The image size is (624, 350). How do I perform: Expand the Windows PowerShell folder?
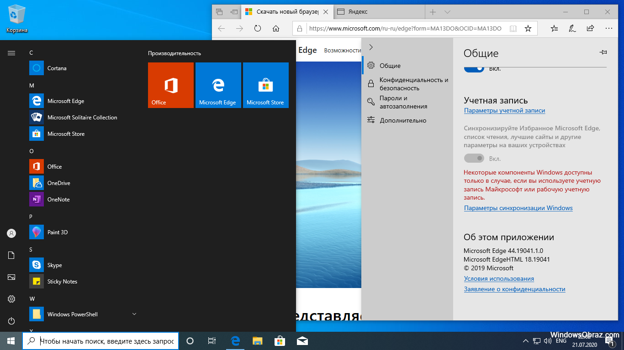coord(134,314)
